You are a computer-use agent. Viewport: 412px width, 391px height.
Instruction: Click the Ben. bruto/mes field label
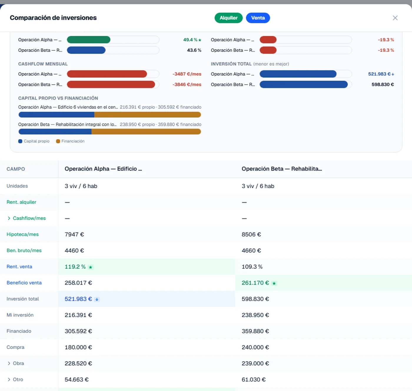pos(24,250)
